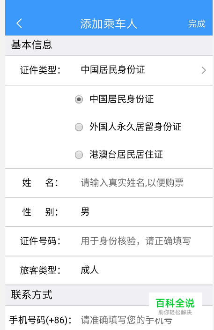The height and width of the screenshot is (330, 214).
Task: Tap the 添加乘车人 page title
Action: pos(109,23)
